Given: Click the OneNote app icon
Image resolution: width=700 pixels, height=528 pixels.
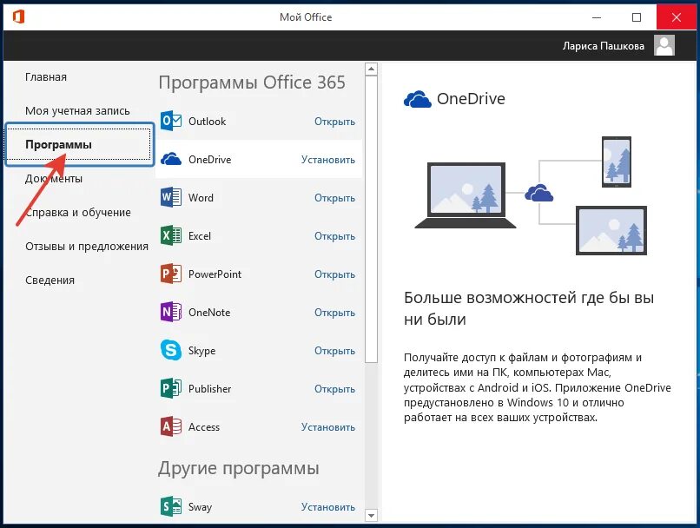Looking at the screenshot, I should pos(170,312).
